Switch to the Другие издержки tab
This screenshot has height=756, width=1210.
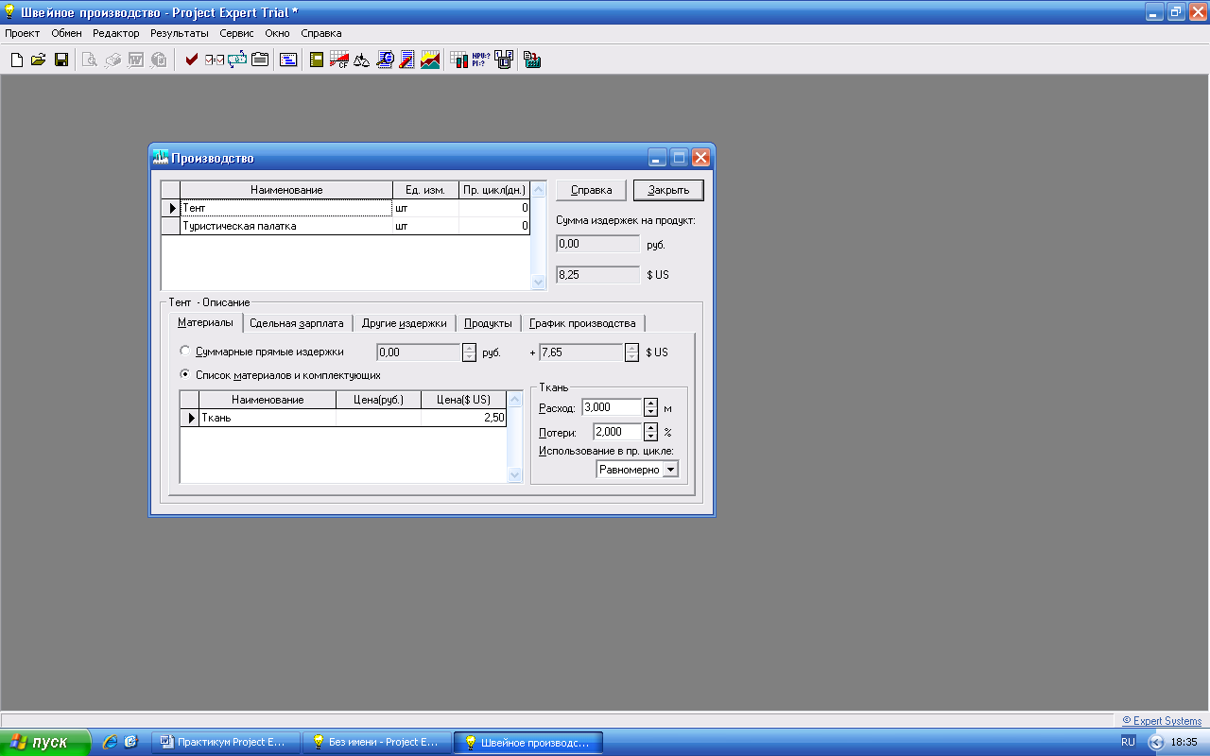click(405, 323)
